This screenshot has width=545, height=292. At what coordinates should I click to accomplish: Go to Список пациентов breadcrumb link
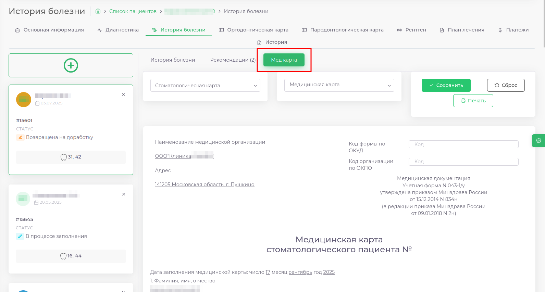pos(133,11)
